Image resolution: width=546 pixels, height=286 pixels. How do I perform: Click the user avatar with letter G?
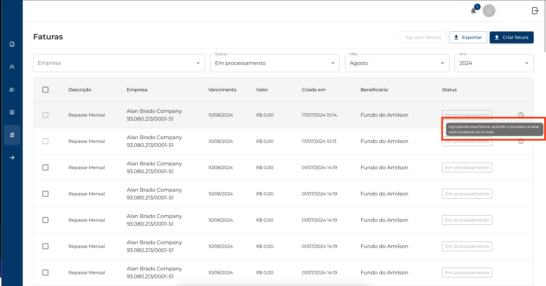point(489,11)
